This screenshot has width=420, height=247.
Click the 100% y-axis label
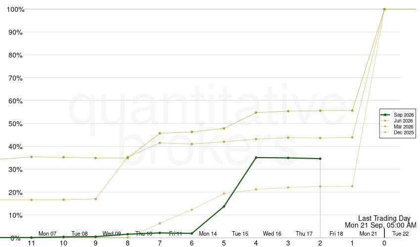[15, 10]
